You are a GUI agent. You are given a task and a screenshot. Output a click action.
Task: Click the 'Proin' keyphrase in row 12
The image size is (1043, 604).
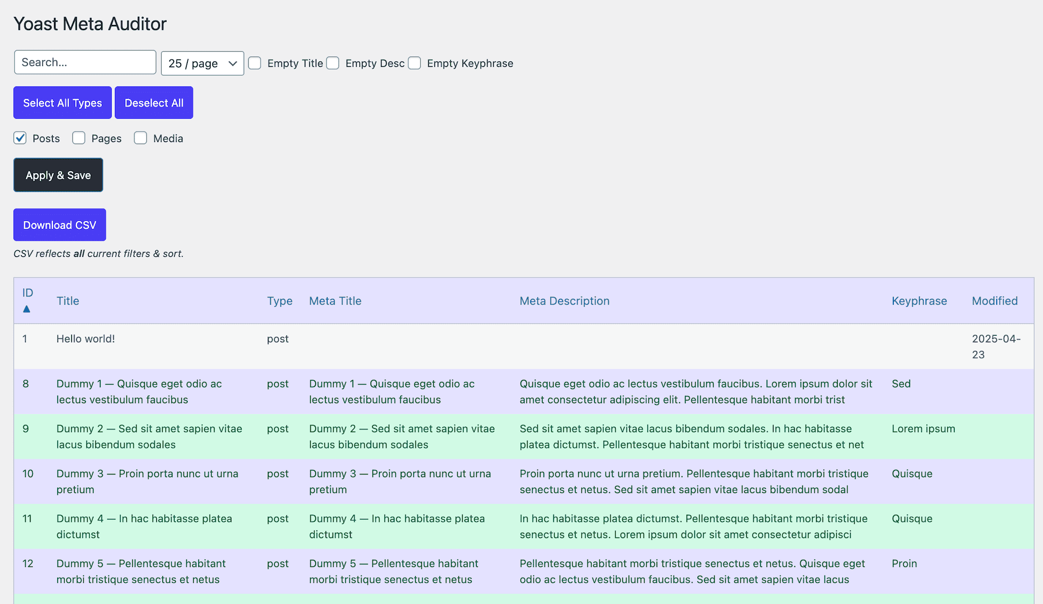[x=904, y=564]
